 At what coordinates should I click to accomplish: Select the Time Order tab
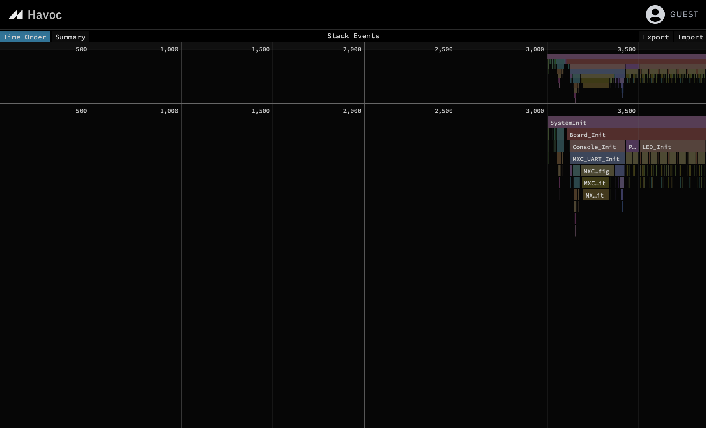click(25, 37)
